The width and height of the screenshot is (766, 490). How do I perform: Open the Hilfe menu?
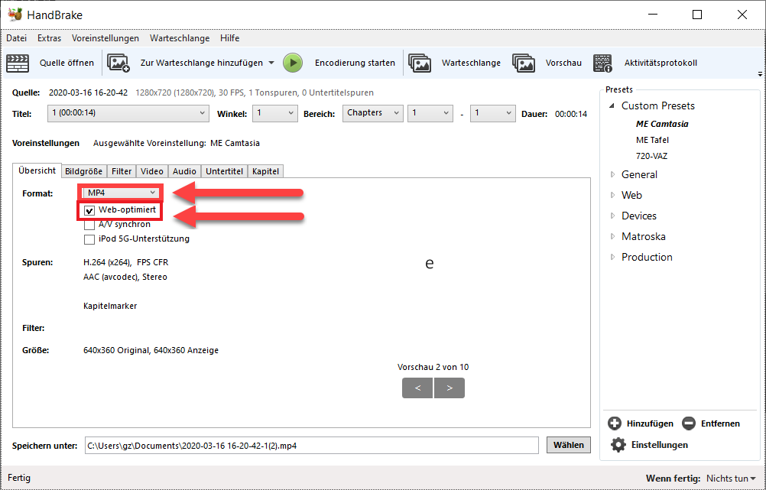tap(229, 38)
